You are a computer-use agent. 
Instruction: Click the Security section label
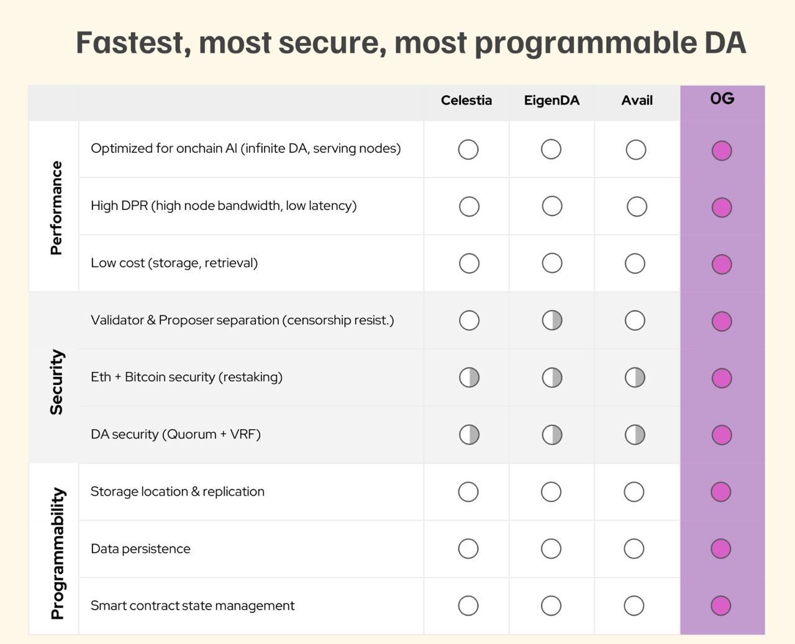57,382
